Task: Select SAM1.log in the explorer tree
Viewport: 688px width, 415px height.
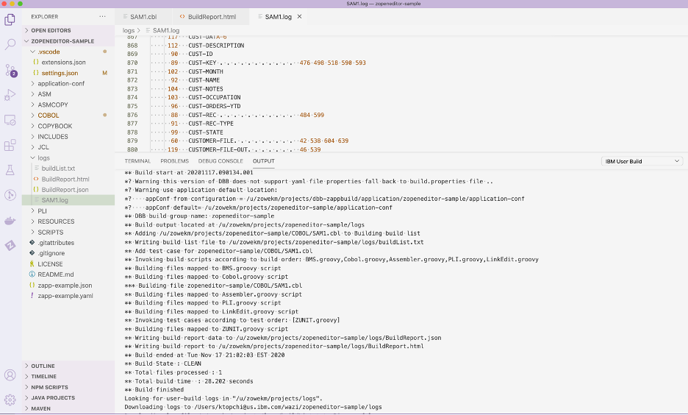Action: coord(68,200)
